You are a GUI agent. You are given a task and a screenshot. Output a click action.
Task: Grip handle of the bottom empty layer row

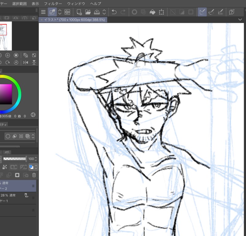point(33,210)
